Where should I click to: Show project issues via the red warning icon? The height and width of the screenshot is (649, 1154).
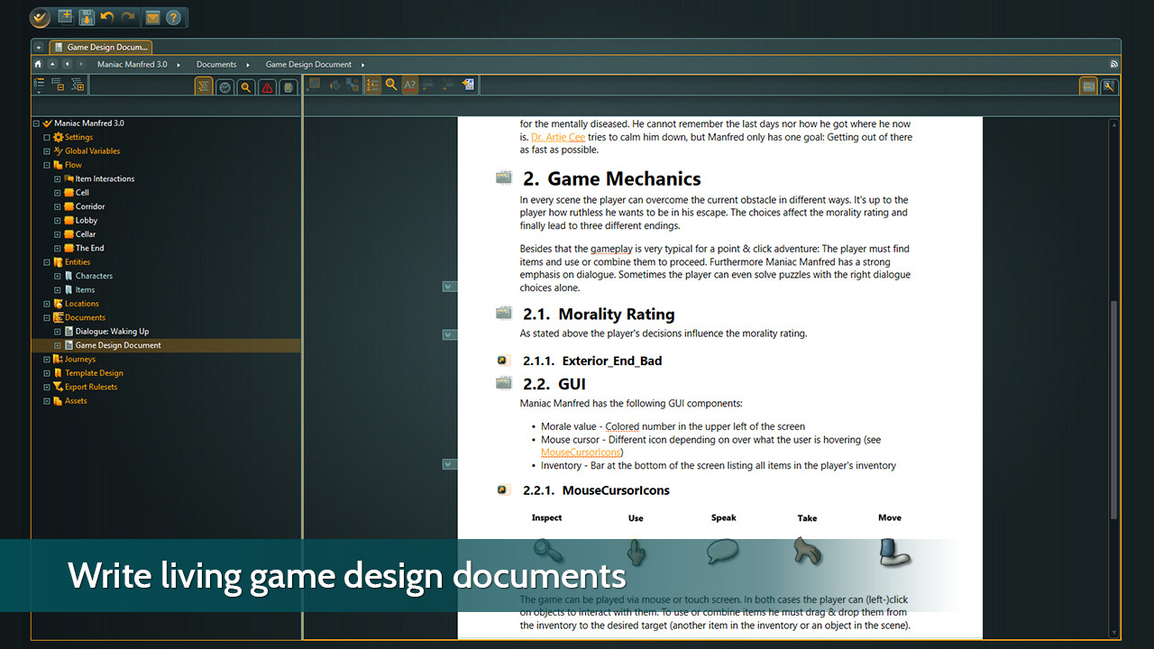tap(268, 86)
